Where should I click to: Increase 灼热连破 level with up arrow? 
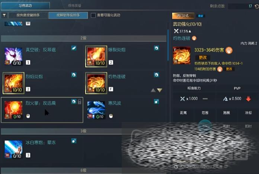[x=153, y=90]
